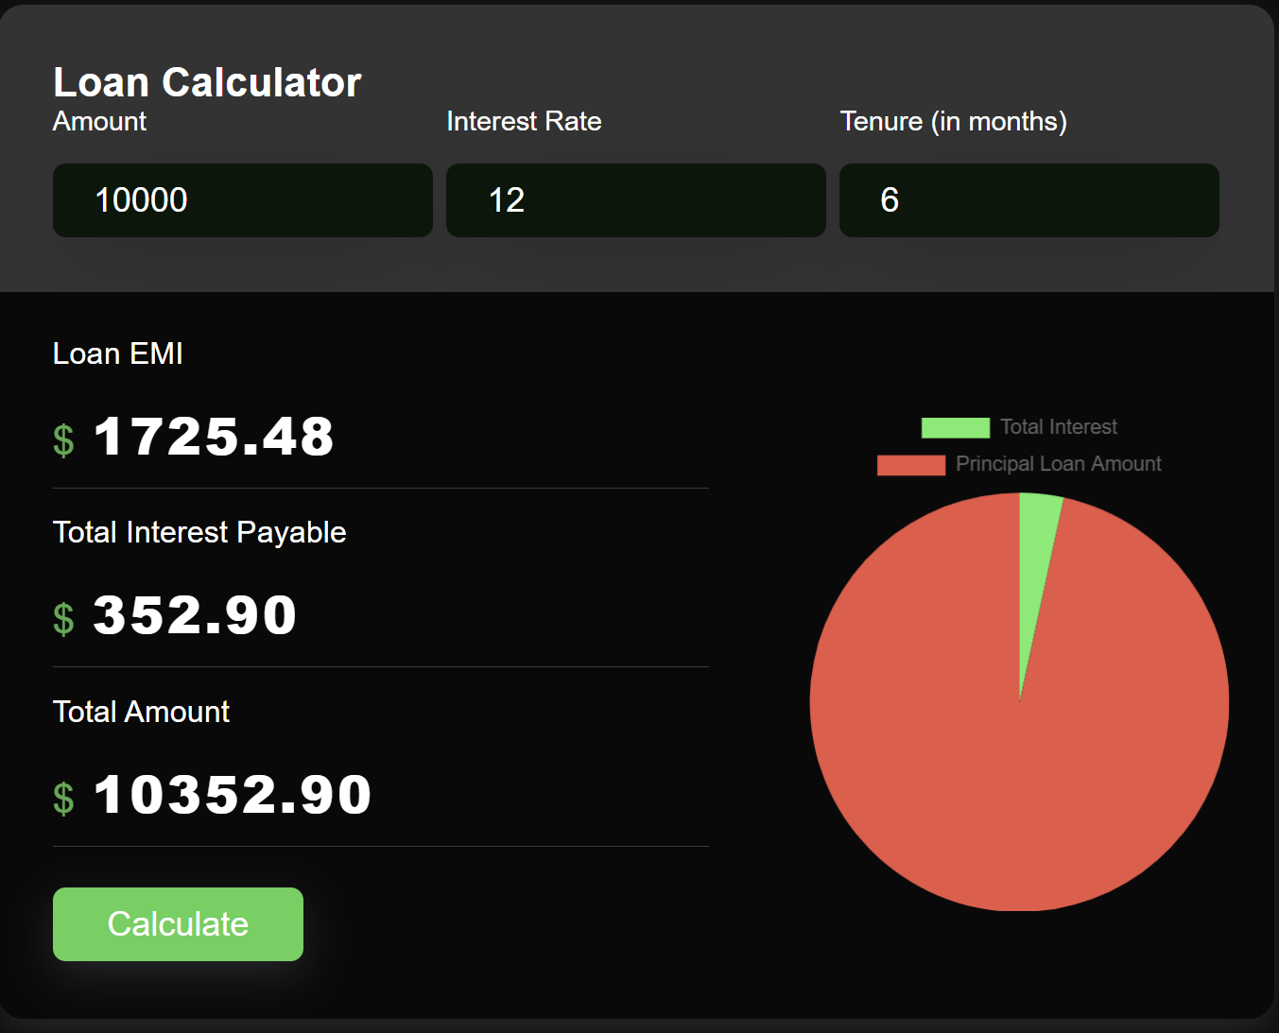Select the Tenure field showing 6

tap(1029, 200)
